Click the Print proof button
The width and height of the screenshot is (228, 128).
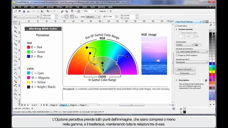pos(185,74)
